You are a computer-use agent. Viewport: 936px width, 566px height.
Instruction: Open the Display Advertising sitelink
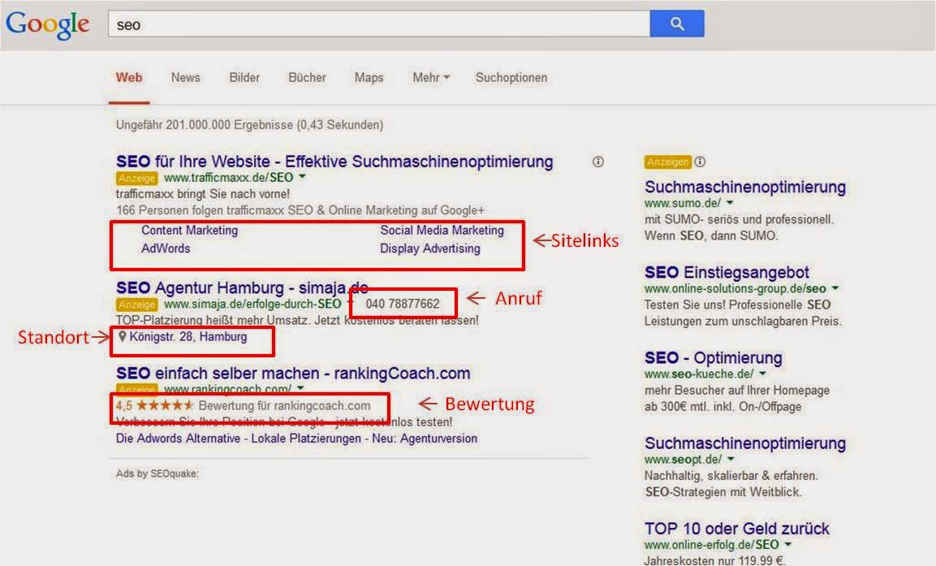click(x=429, y=248)
